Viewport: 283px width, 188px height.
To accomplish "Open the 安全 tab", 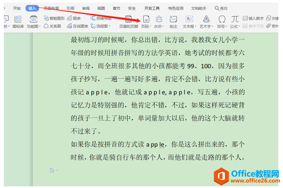I will (x=132, y=8).
